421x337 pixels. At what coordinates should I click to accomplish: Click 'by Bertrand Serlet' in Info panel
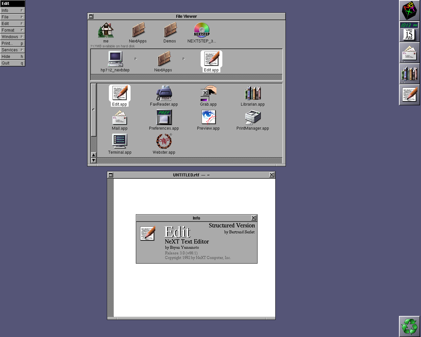click(x=239, y=232)
